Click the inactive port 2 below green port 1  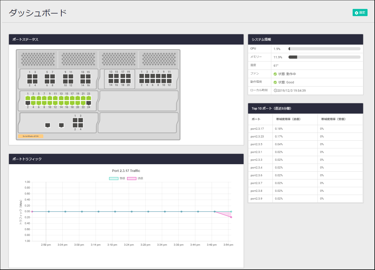pyautogui.click(x=28, y=103)
